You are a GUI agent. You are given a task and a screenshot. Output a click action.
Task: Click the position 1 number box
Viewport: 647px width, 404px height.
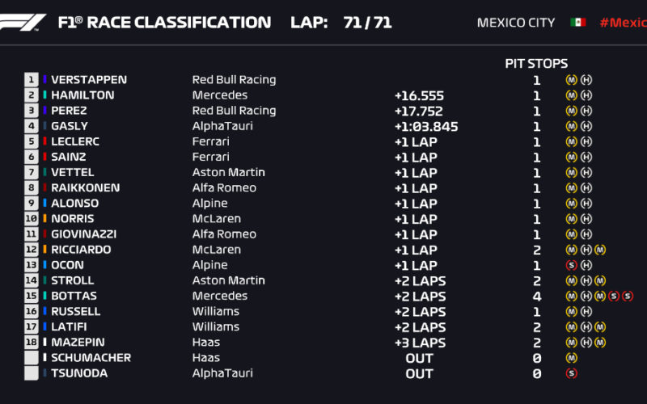32,79
